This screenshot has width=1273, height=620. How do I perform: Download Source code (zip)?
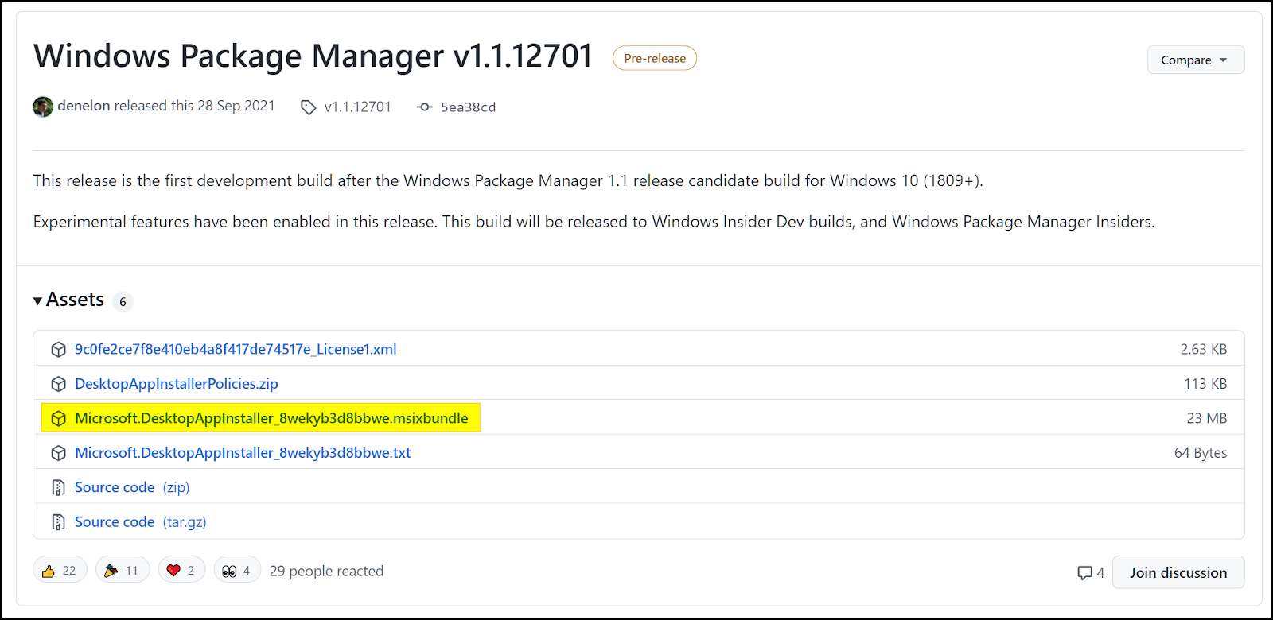132,487
